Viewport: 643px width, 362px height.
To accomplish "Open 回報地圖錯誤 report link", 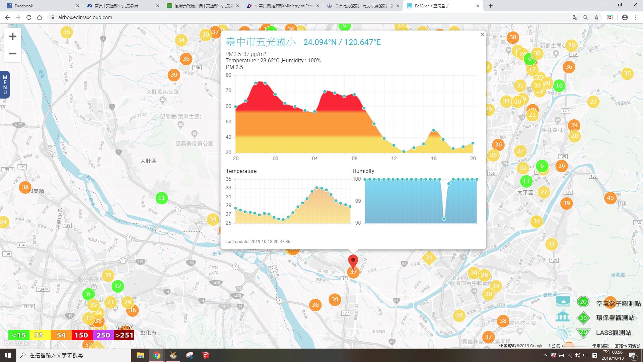I will click(x=627, y=346).
